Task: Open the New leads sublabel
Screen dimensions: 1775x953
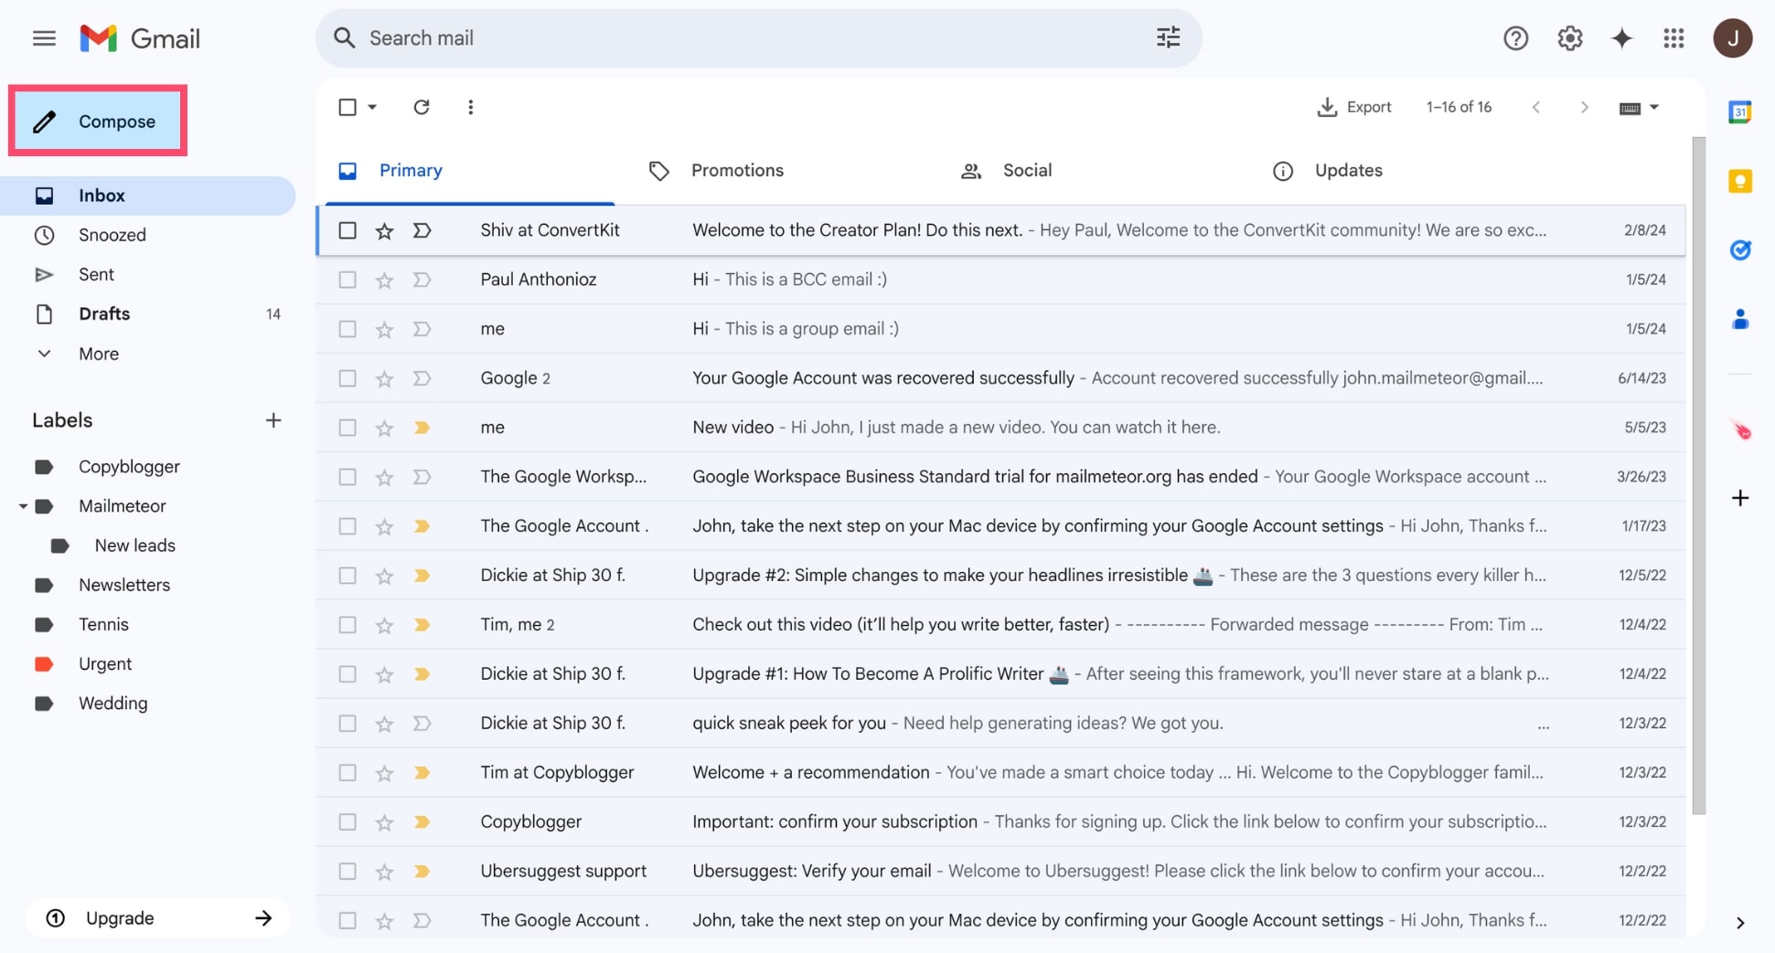Action: point(134,545)
